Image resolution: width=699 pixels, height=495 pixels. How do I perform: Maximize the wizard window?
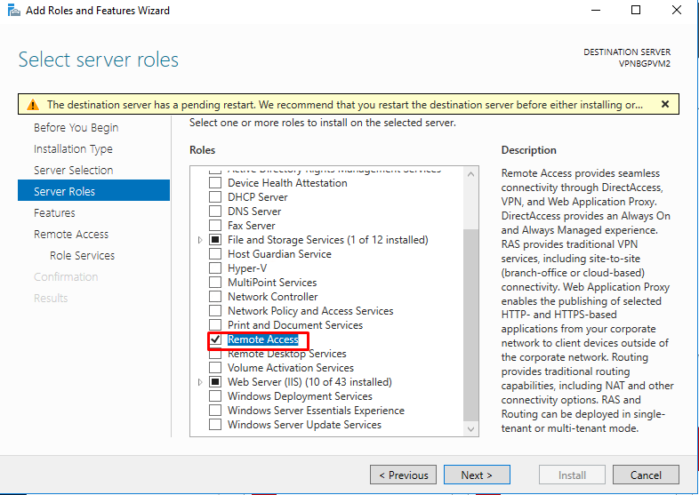tap(636, 11)
